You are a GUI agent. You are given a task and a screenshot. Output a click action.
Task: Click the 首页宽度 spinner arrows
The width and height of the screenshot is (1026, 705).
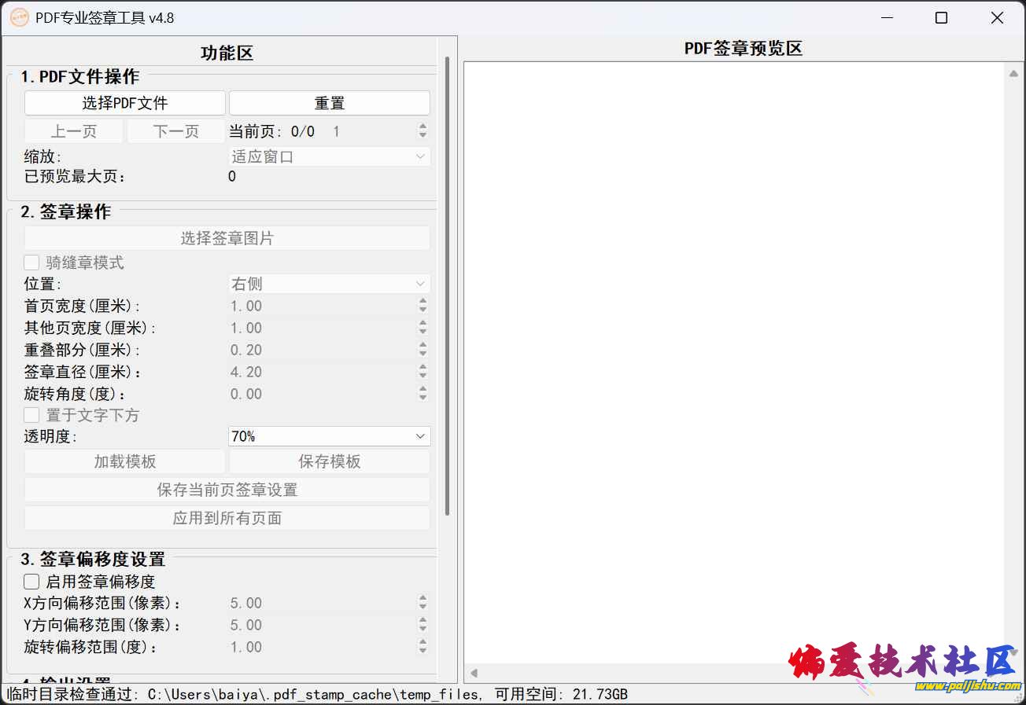pyautogui.click(x=423, y=306)
